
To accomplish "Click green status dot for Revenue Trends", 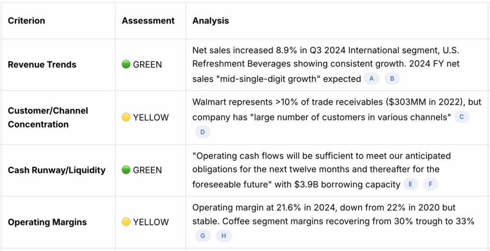I will click(x=126, y=65).
